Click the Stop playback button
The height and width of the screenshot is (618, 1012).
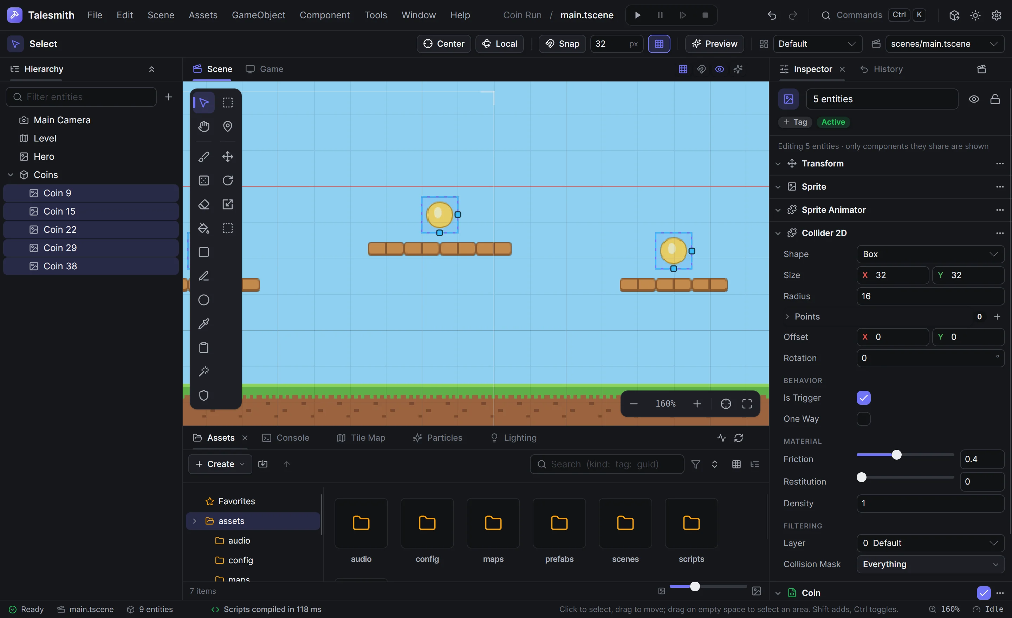click(x=705, y=15)
